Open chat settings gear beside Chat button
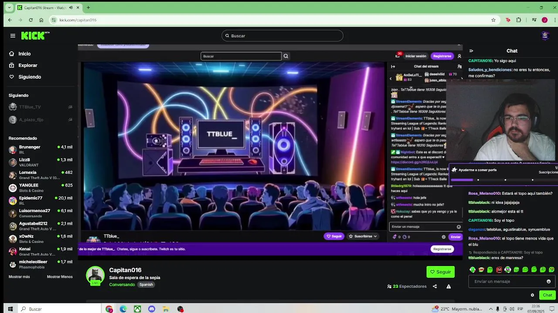 coord(532,295)
